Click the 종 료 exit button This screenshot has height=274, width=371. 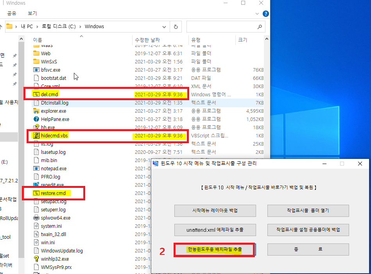[x=308, y=249]
